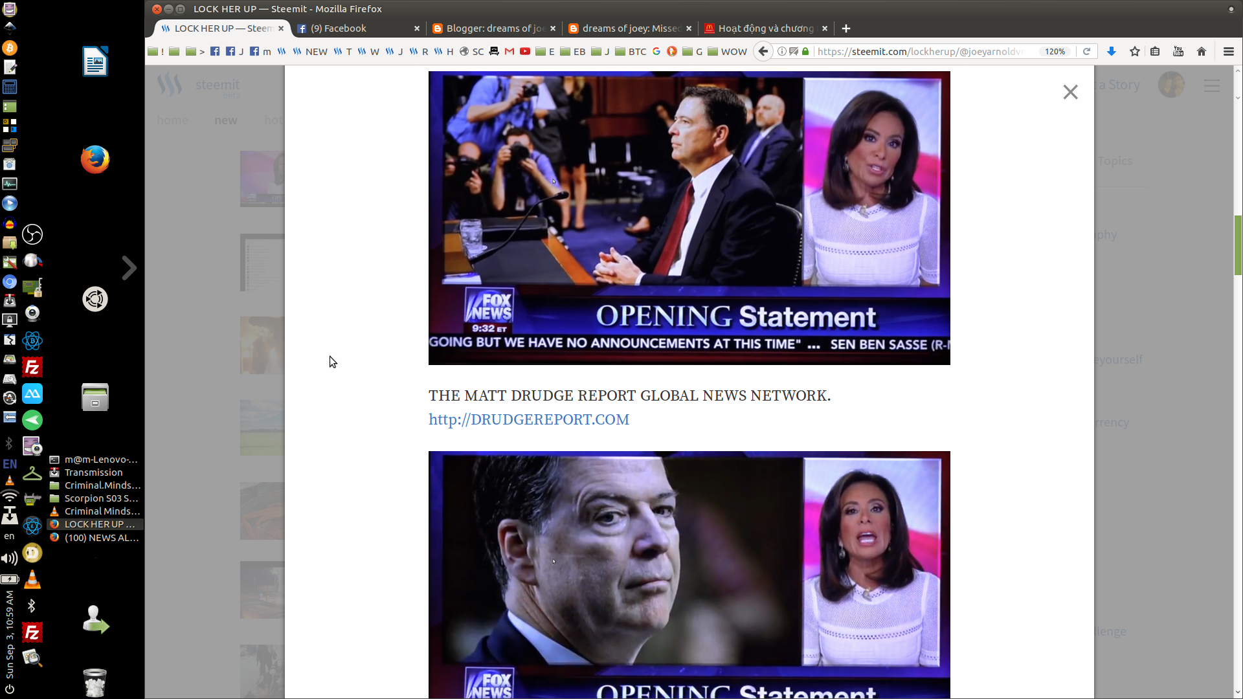Open the file archive cabinet icon
Viewport: 1243px width, 699px height.
tap(95, 397)
